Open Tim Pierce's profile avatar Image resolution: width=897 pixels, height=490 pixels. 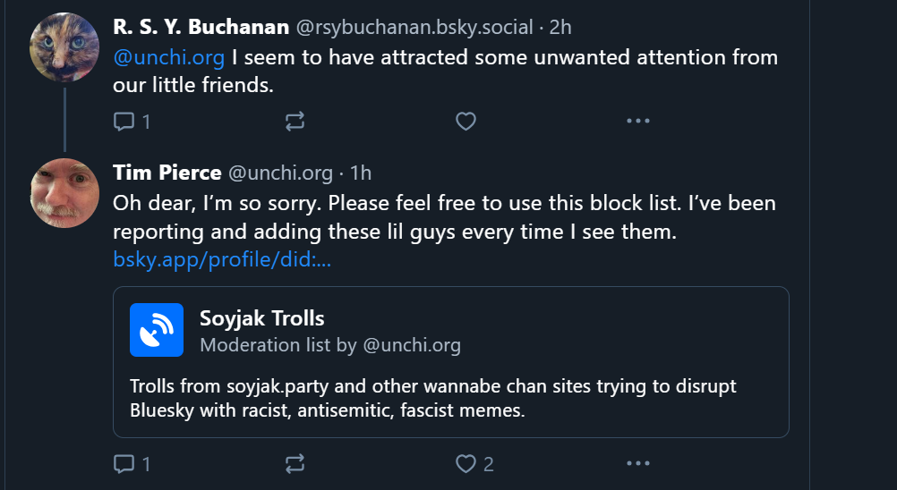point(64,193)
